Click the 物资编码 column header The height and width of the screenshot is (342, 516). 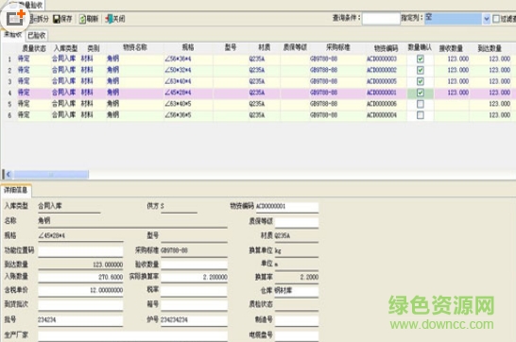point(386,48)
